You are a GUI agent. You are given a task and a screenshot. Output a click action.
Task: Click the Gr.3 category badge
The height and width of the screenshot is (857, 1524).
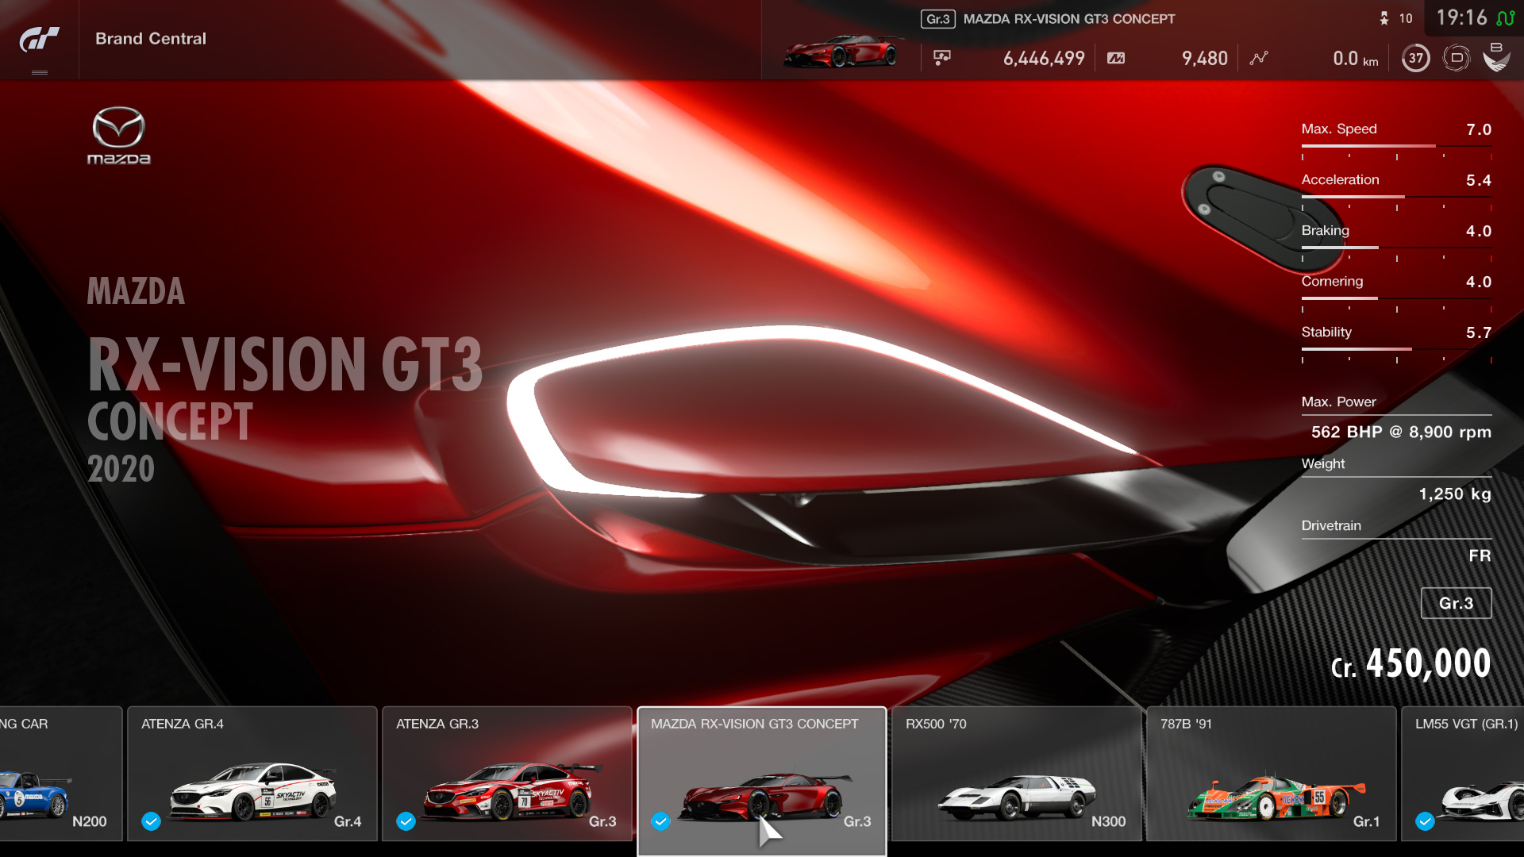point(1456,603)
